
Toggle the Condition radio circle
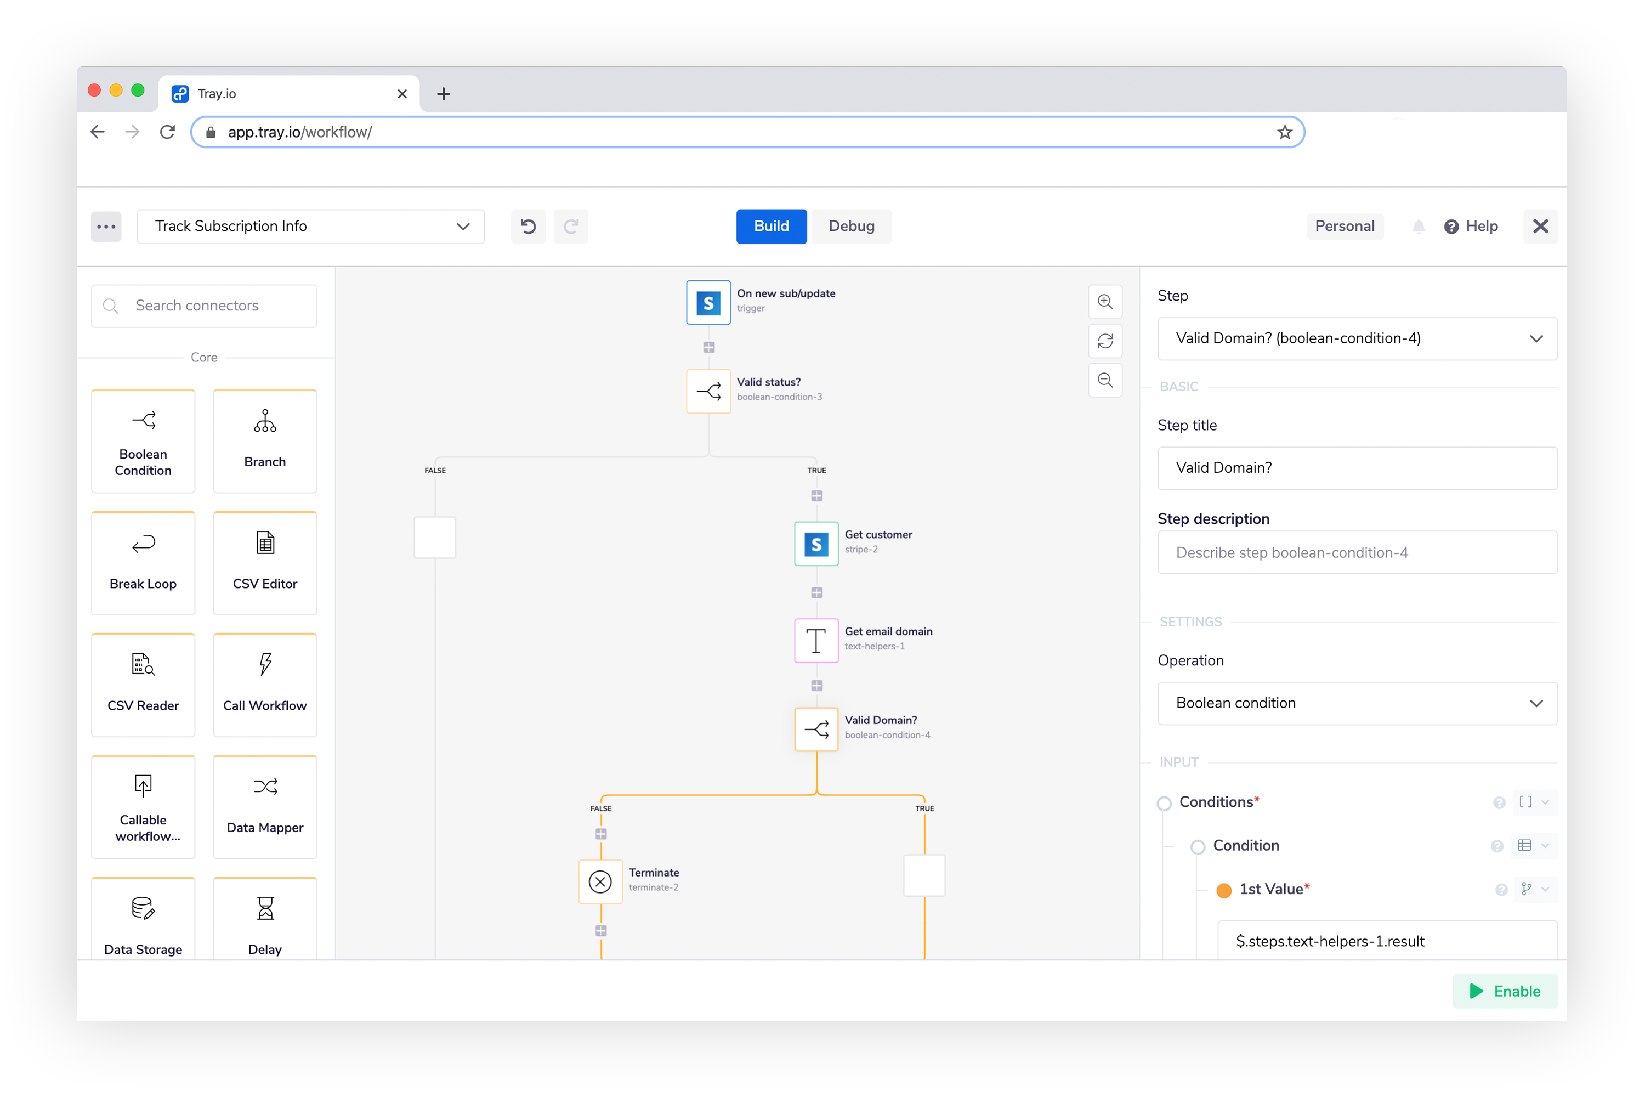[x=1198, y=846]
